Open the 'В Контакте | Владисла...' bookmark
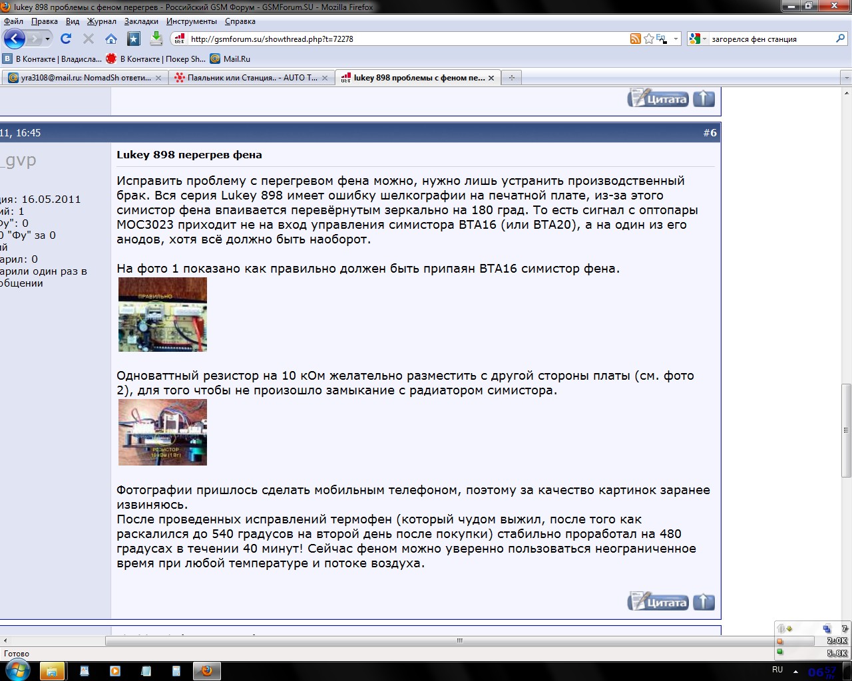The height and width of the screenshot is (681, 852). pyautogui.click(x=53, y=59)
